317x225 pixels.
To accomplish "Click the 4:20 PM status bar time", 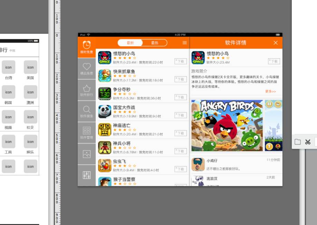I will (x=180, y=35).
